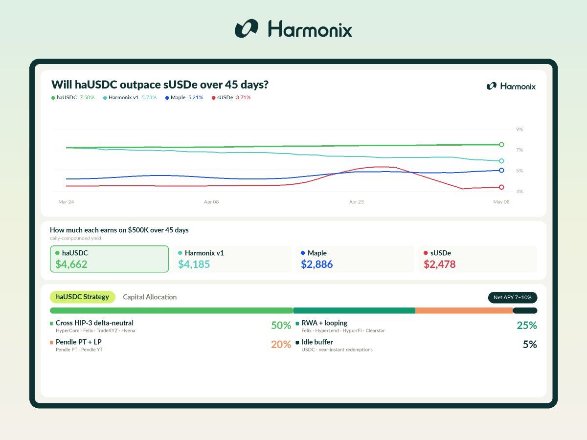Click the 9% y-axis label
587x440 pixels.
pyautogui.click(x=519, y=130)
